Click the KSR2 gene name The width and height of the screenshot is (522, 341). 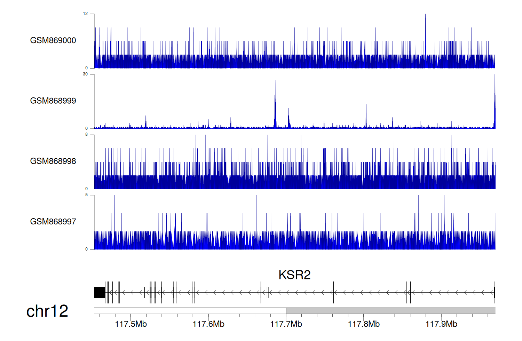[294, 275]
